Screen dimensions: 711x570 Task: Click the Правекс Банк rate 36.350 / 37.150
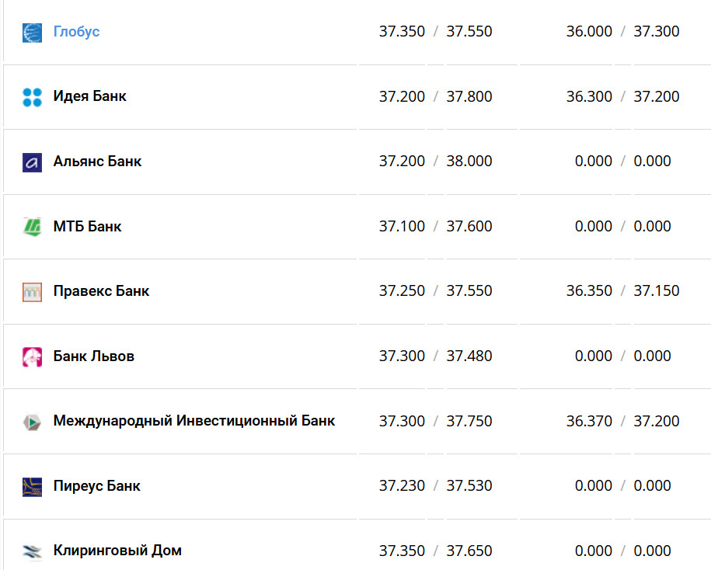pos(622,291)
